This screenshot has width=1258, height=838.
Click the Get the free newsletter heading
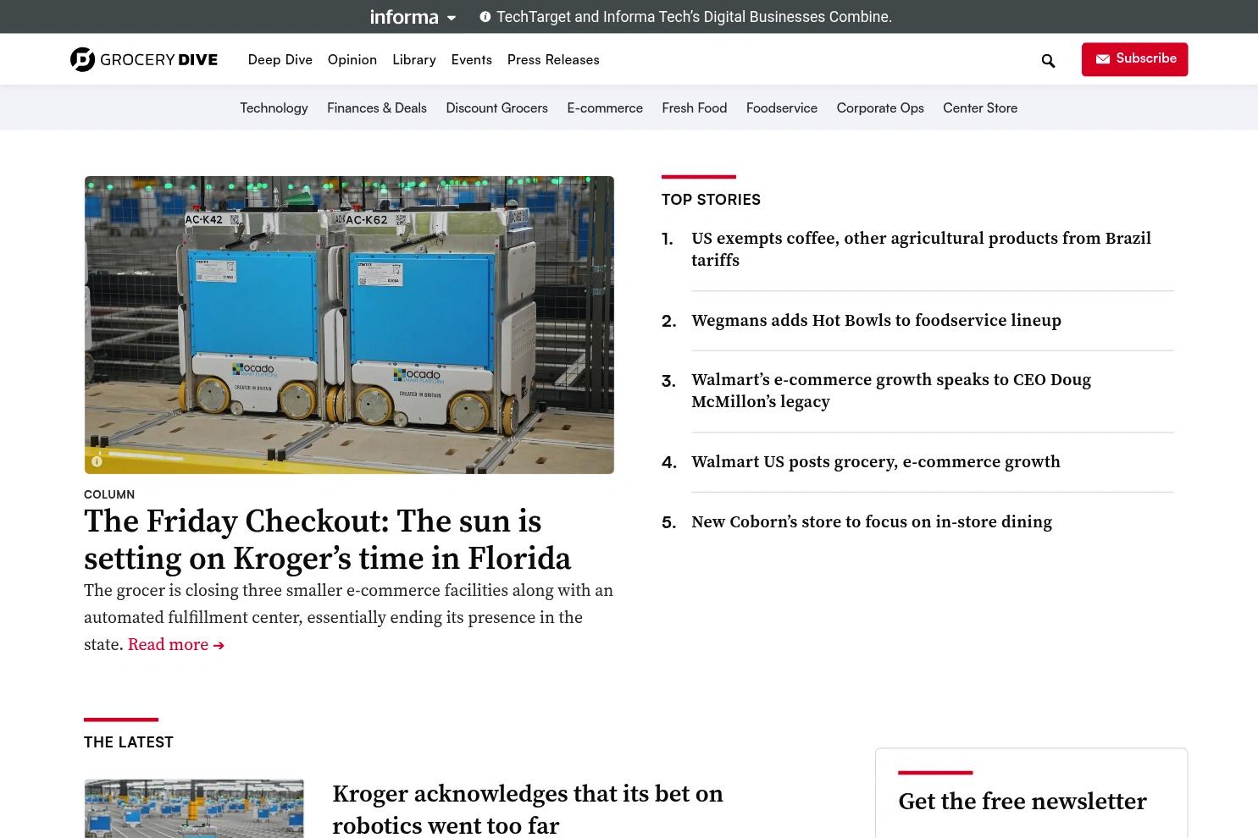(x=1022, y=802)
